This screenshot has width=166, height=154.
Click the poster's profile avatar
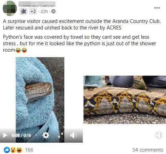click(x=10, y=8)
